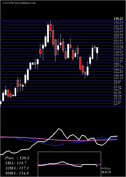Click the '<<Live MACD' label
126x177 pixels.
pyautogui.click(x=106, y=170)
